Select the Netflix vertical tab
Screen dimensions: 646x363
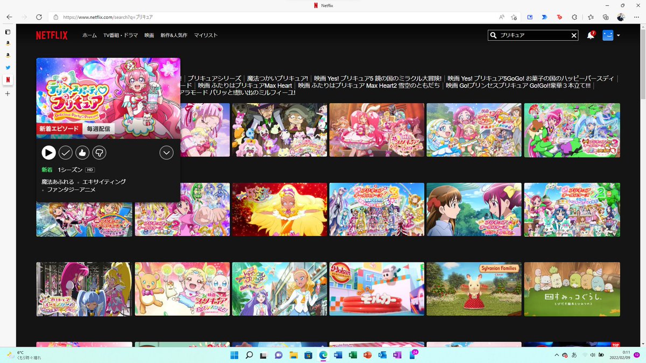(x=8, y=80)
